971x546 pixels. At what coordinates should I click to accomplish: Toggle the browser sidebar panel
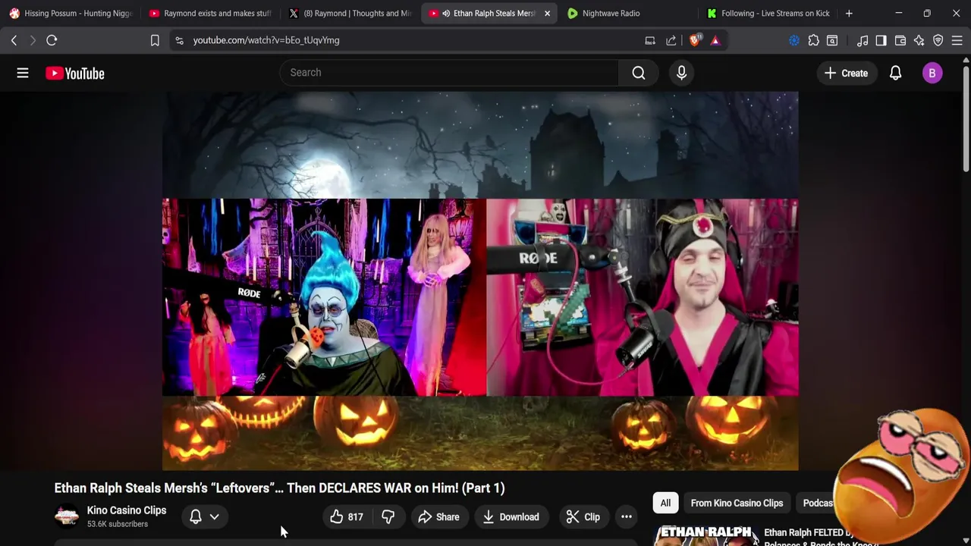(x=881, y=40)
